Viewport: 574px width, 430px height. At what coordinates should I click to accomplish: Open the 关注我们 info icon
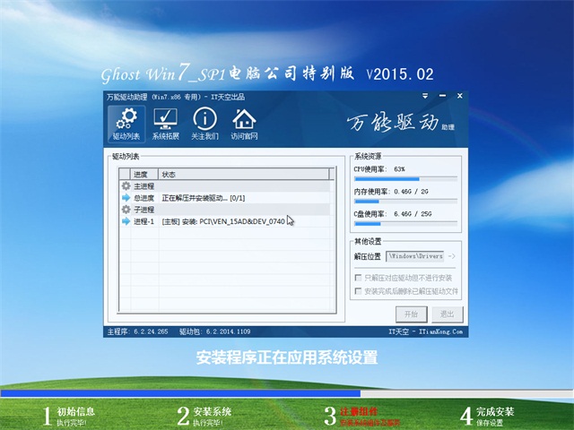pos(204,124)
